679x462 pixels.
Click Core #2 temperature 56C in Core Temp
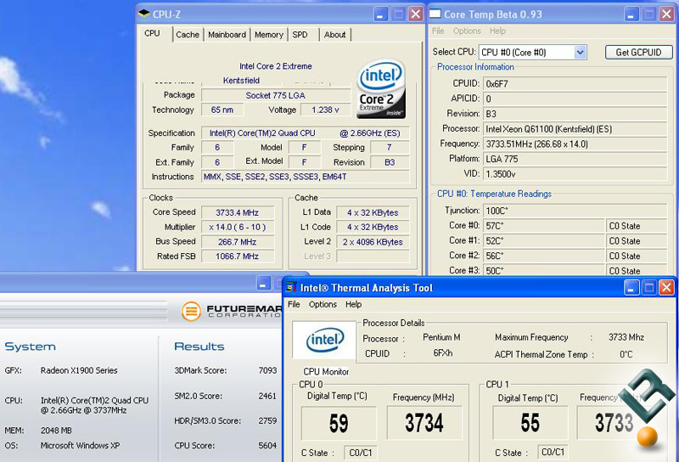pos(543,256)
